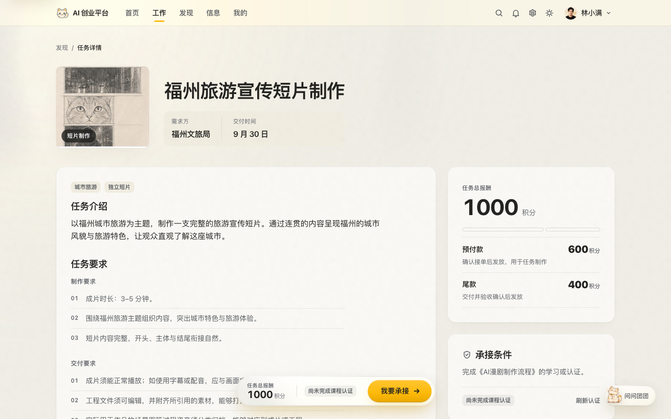Click the 任务详情 breadcrumb text

(89, 47)
